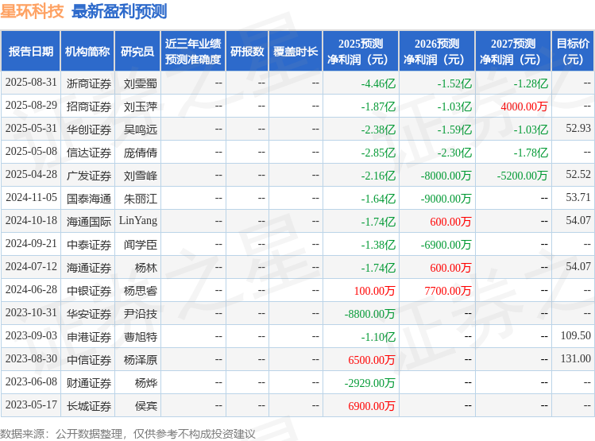
Task: Click researcher 朱丽江
Action: pos(141,199)
